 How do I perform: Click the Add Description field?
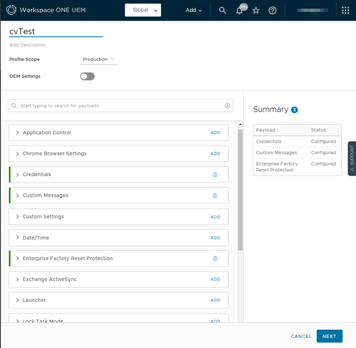pos(27,45)
